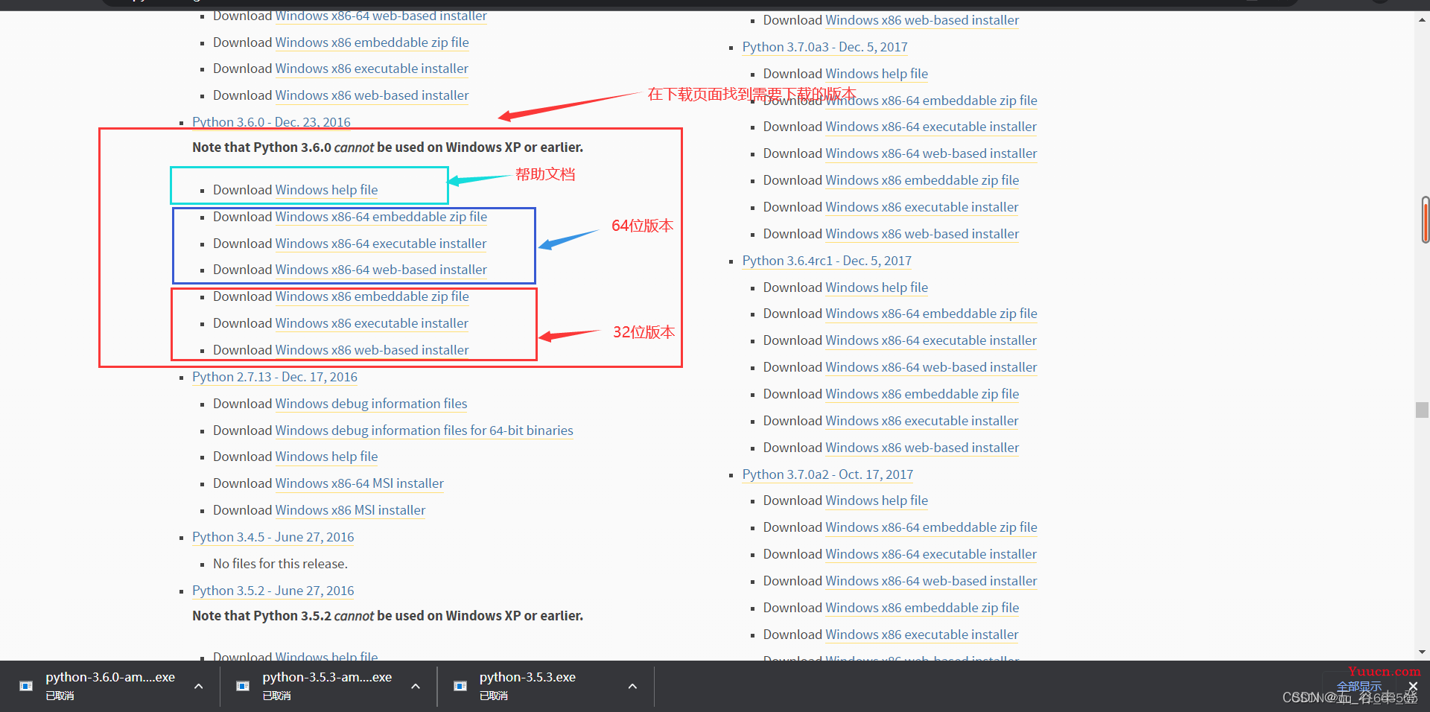Click the Windows x86-64 MSI installer link
Screen dimensions: 1430x712
pyautogui.click(x=359, y=483)
